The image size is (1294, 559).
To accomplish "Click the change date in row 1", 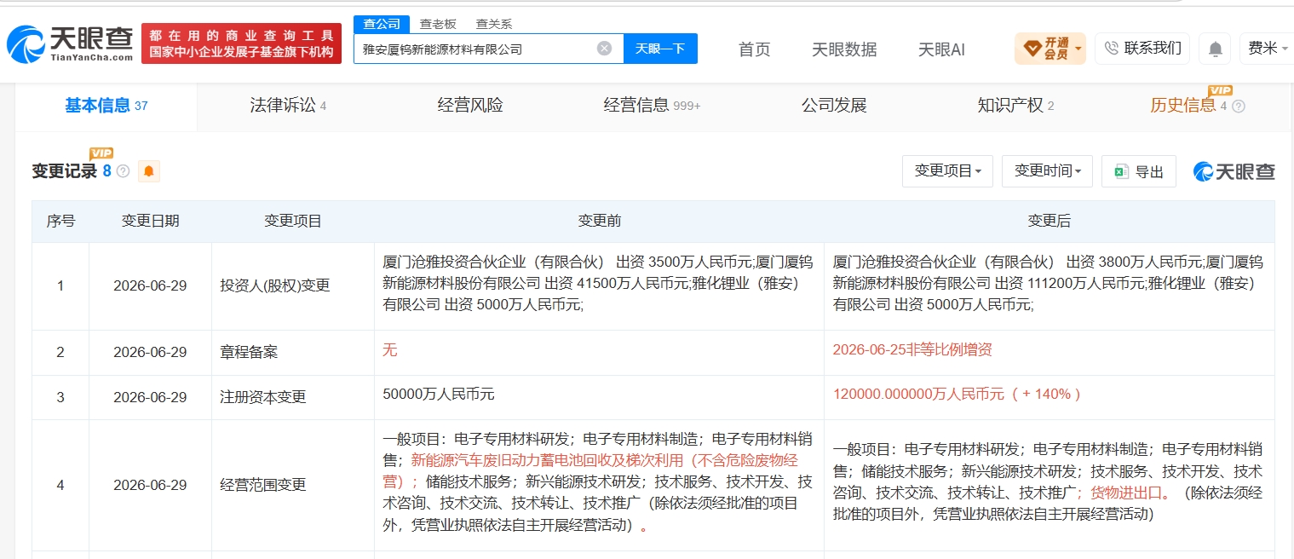I will pyautogui.click(x=150, y=286).
